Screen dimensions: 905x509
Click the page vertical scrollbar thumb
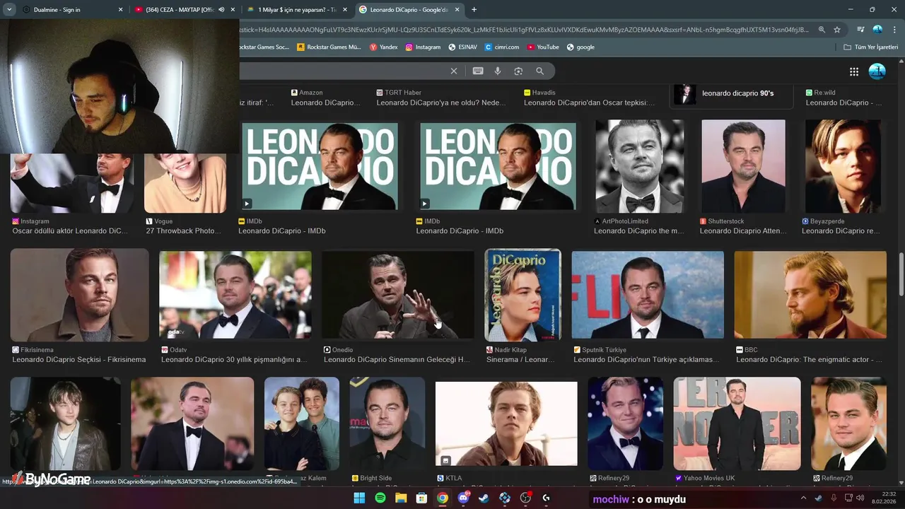click(x=901, y=275)
